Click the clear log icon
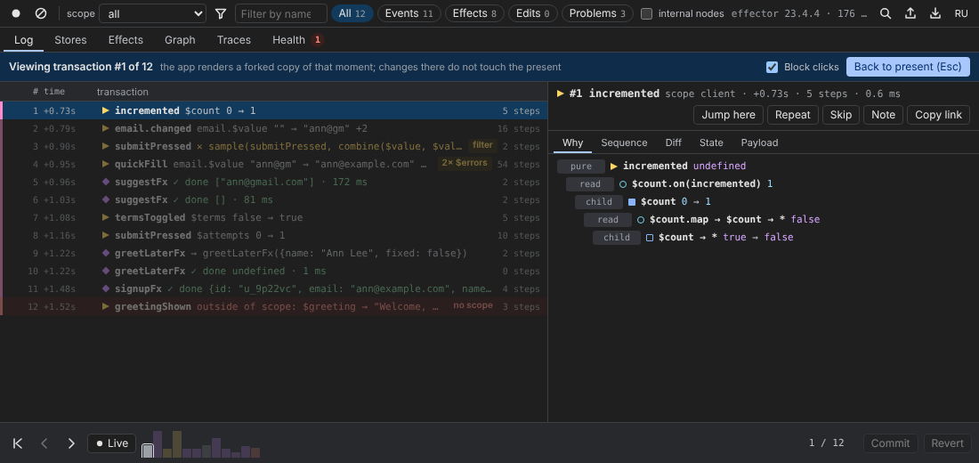The height and width of the screenshot is (463, 979). point(41,13)
